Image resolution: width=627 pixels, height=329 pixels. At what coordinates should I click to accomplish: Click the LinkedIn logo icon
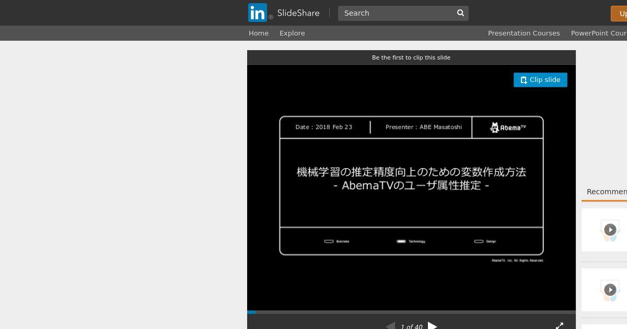tap(258, 13)
